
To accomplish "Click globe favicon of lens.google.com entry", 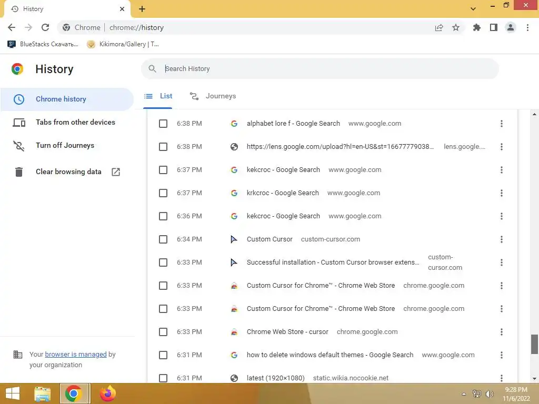I will [234, 147].
